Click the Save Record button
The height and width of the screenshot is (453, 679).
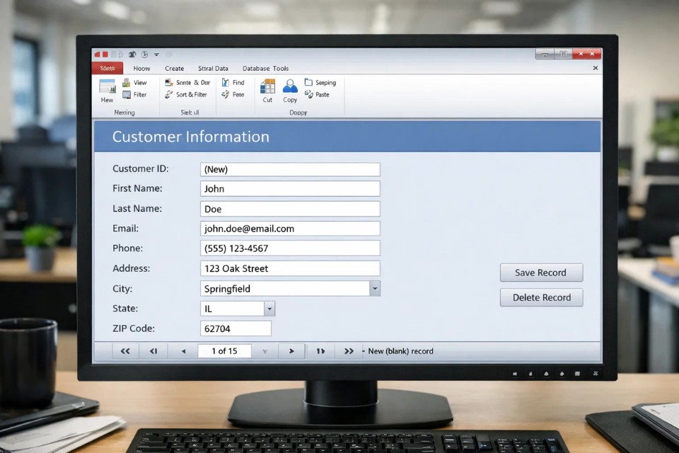[x=541, y=273]
